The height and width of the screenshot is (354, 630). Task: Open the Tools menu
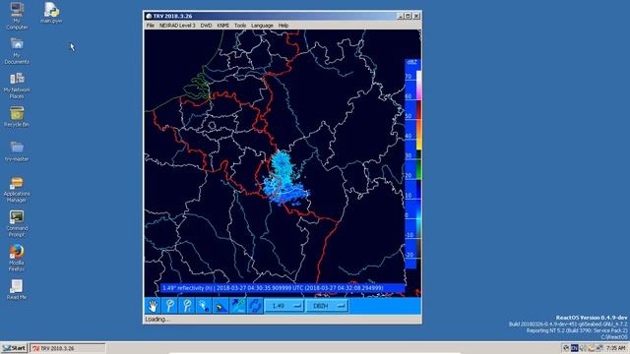(x=240, y=26)
